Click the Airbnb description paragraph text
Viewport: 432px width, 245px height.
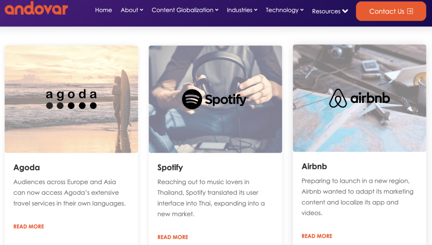point(357,197)
